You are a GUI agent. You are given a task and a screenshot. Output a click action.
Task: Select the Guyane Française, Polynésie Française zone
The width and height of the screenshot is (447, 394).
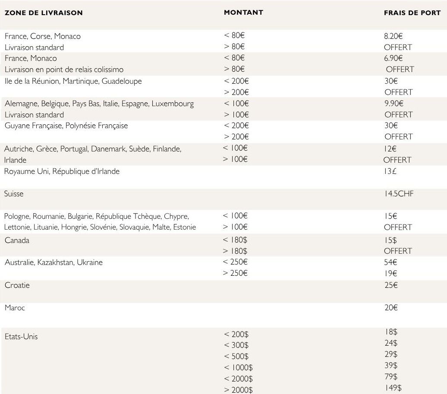66,126
